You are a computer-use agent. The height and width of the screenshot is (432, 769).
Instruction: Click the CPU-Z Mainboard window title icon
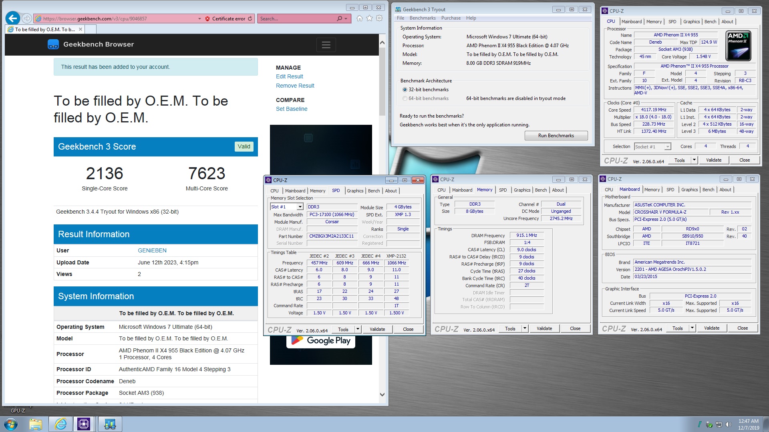[x=603, y=179]
